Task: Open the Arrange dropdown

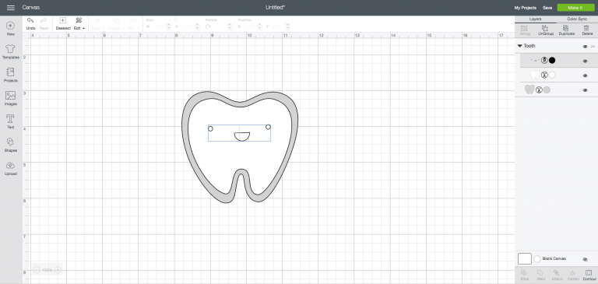Action: click(x=117, y=23)
